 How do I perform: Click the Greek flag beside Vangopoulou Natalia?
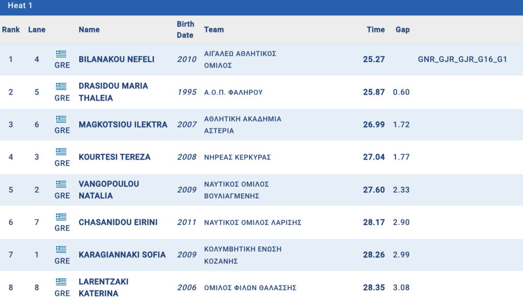click(61, 184)
